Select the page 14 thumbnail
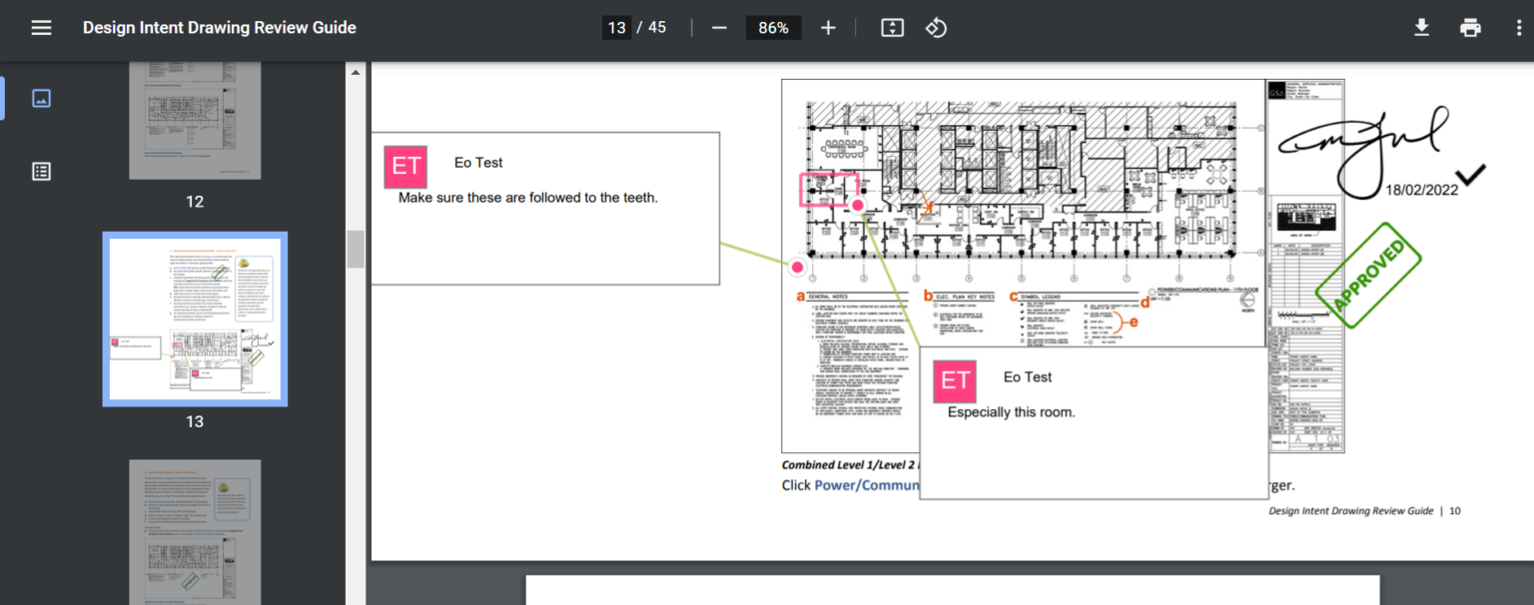Image resolution: width=1534 pixels, height=605 pixels. click(x=195, y=532)
